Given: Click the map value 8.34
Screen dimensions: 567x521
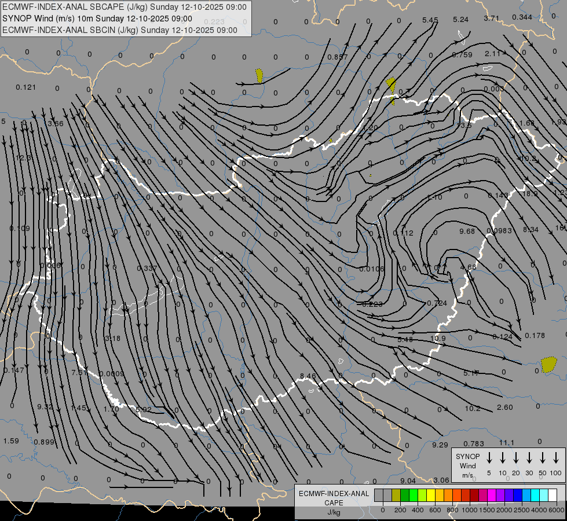Looking at the screenshot, I should pyautogui.click(x=531, y=230).
